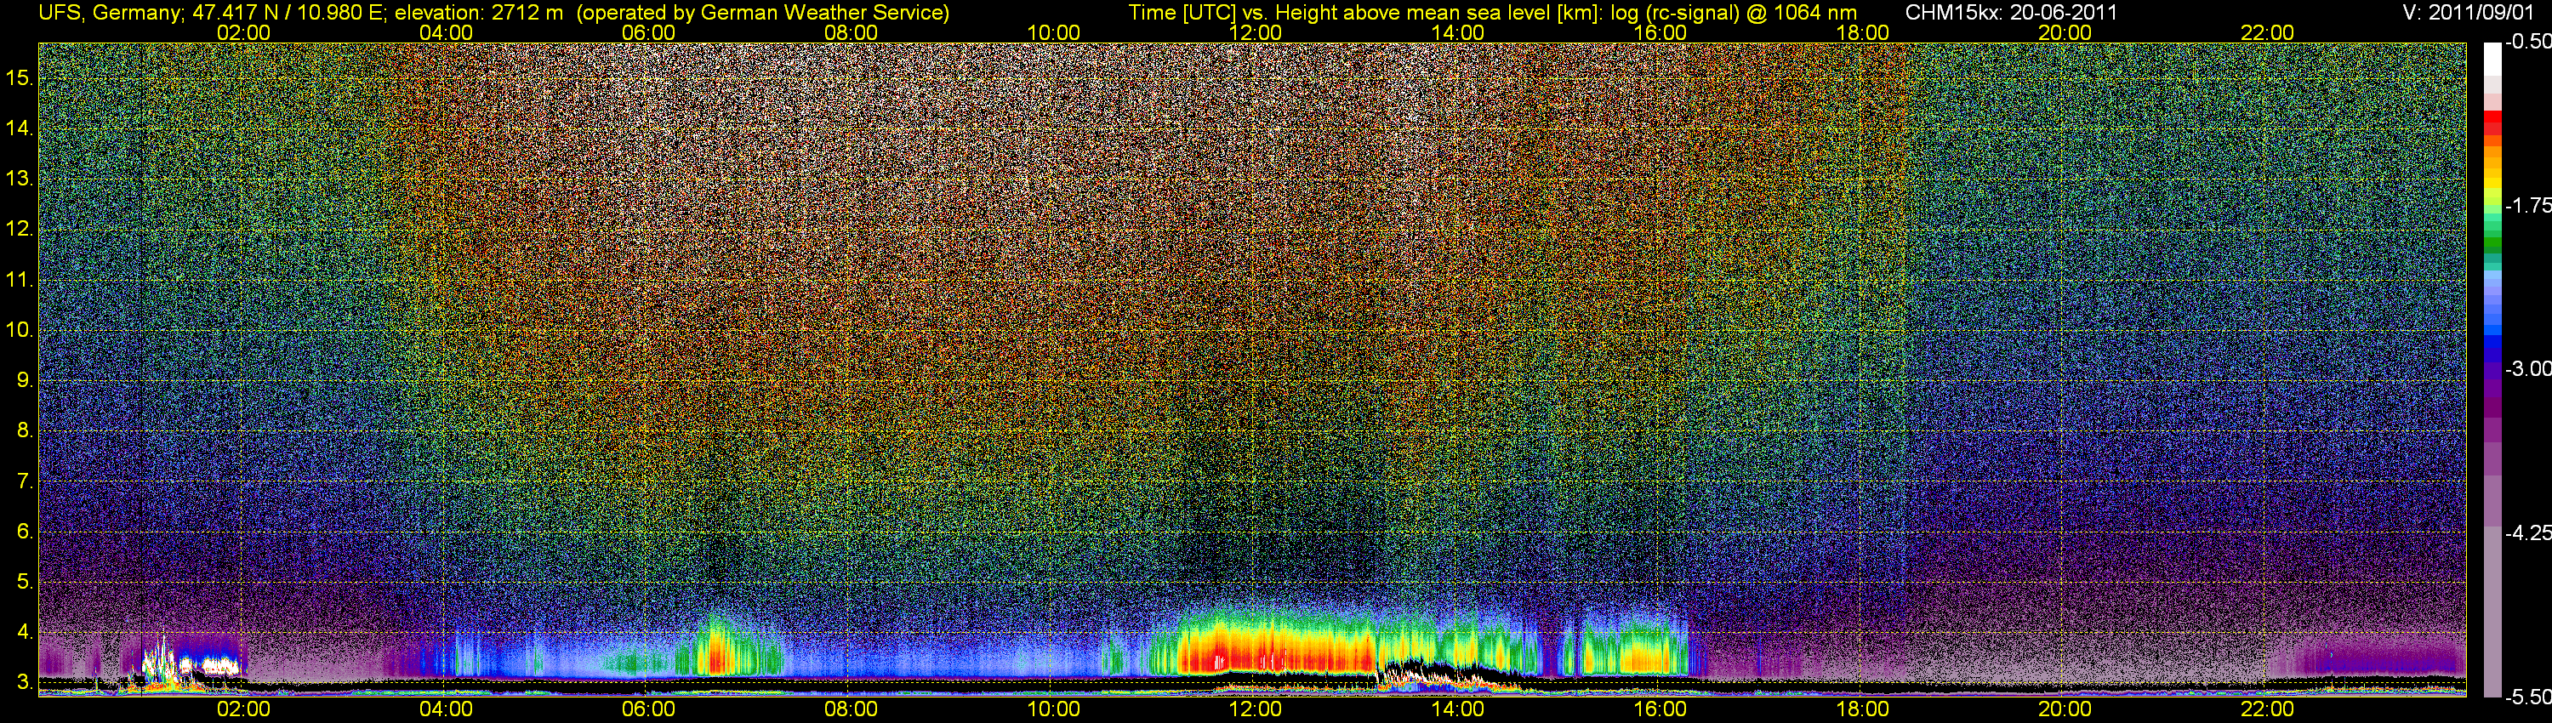Image resolution: width=2552 pixels, height=723 pixels.
Task: Click the bottom time axis label '20:00'
Action: click(2065, 709)
